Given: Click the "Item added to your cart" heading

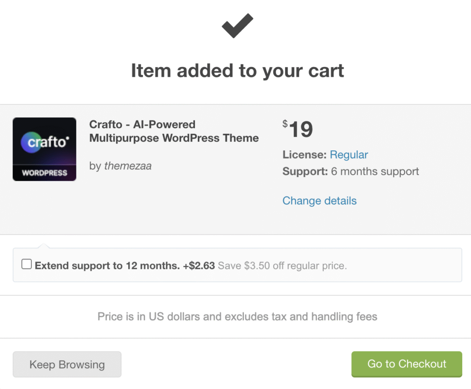Looking at the screenshot, I should 237,71.
